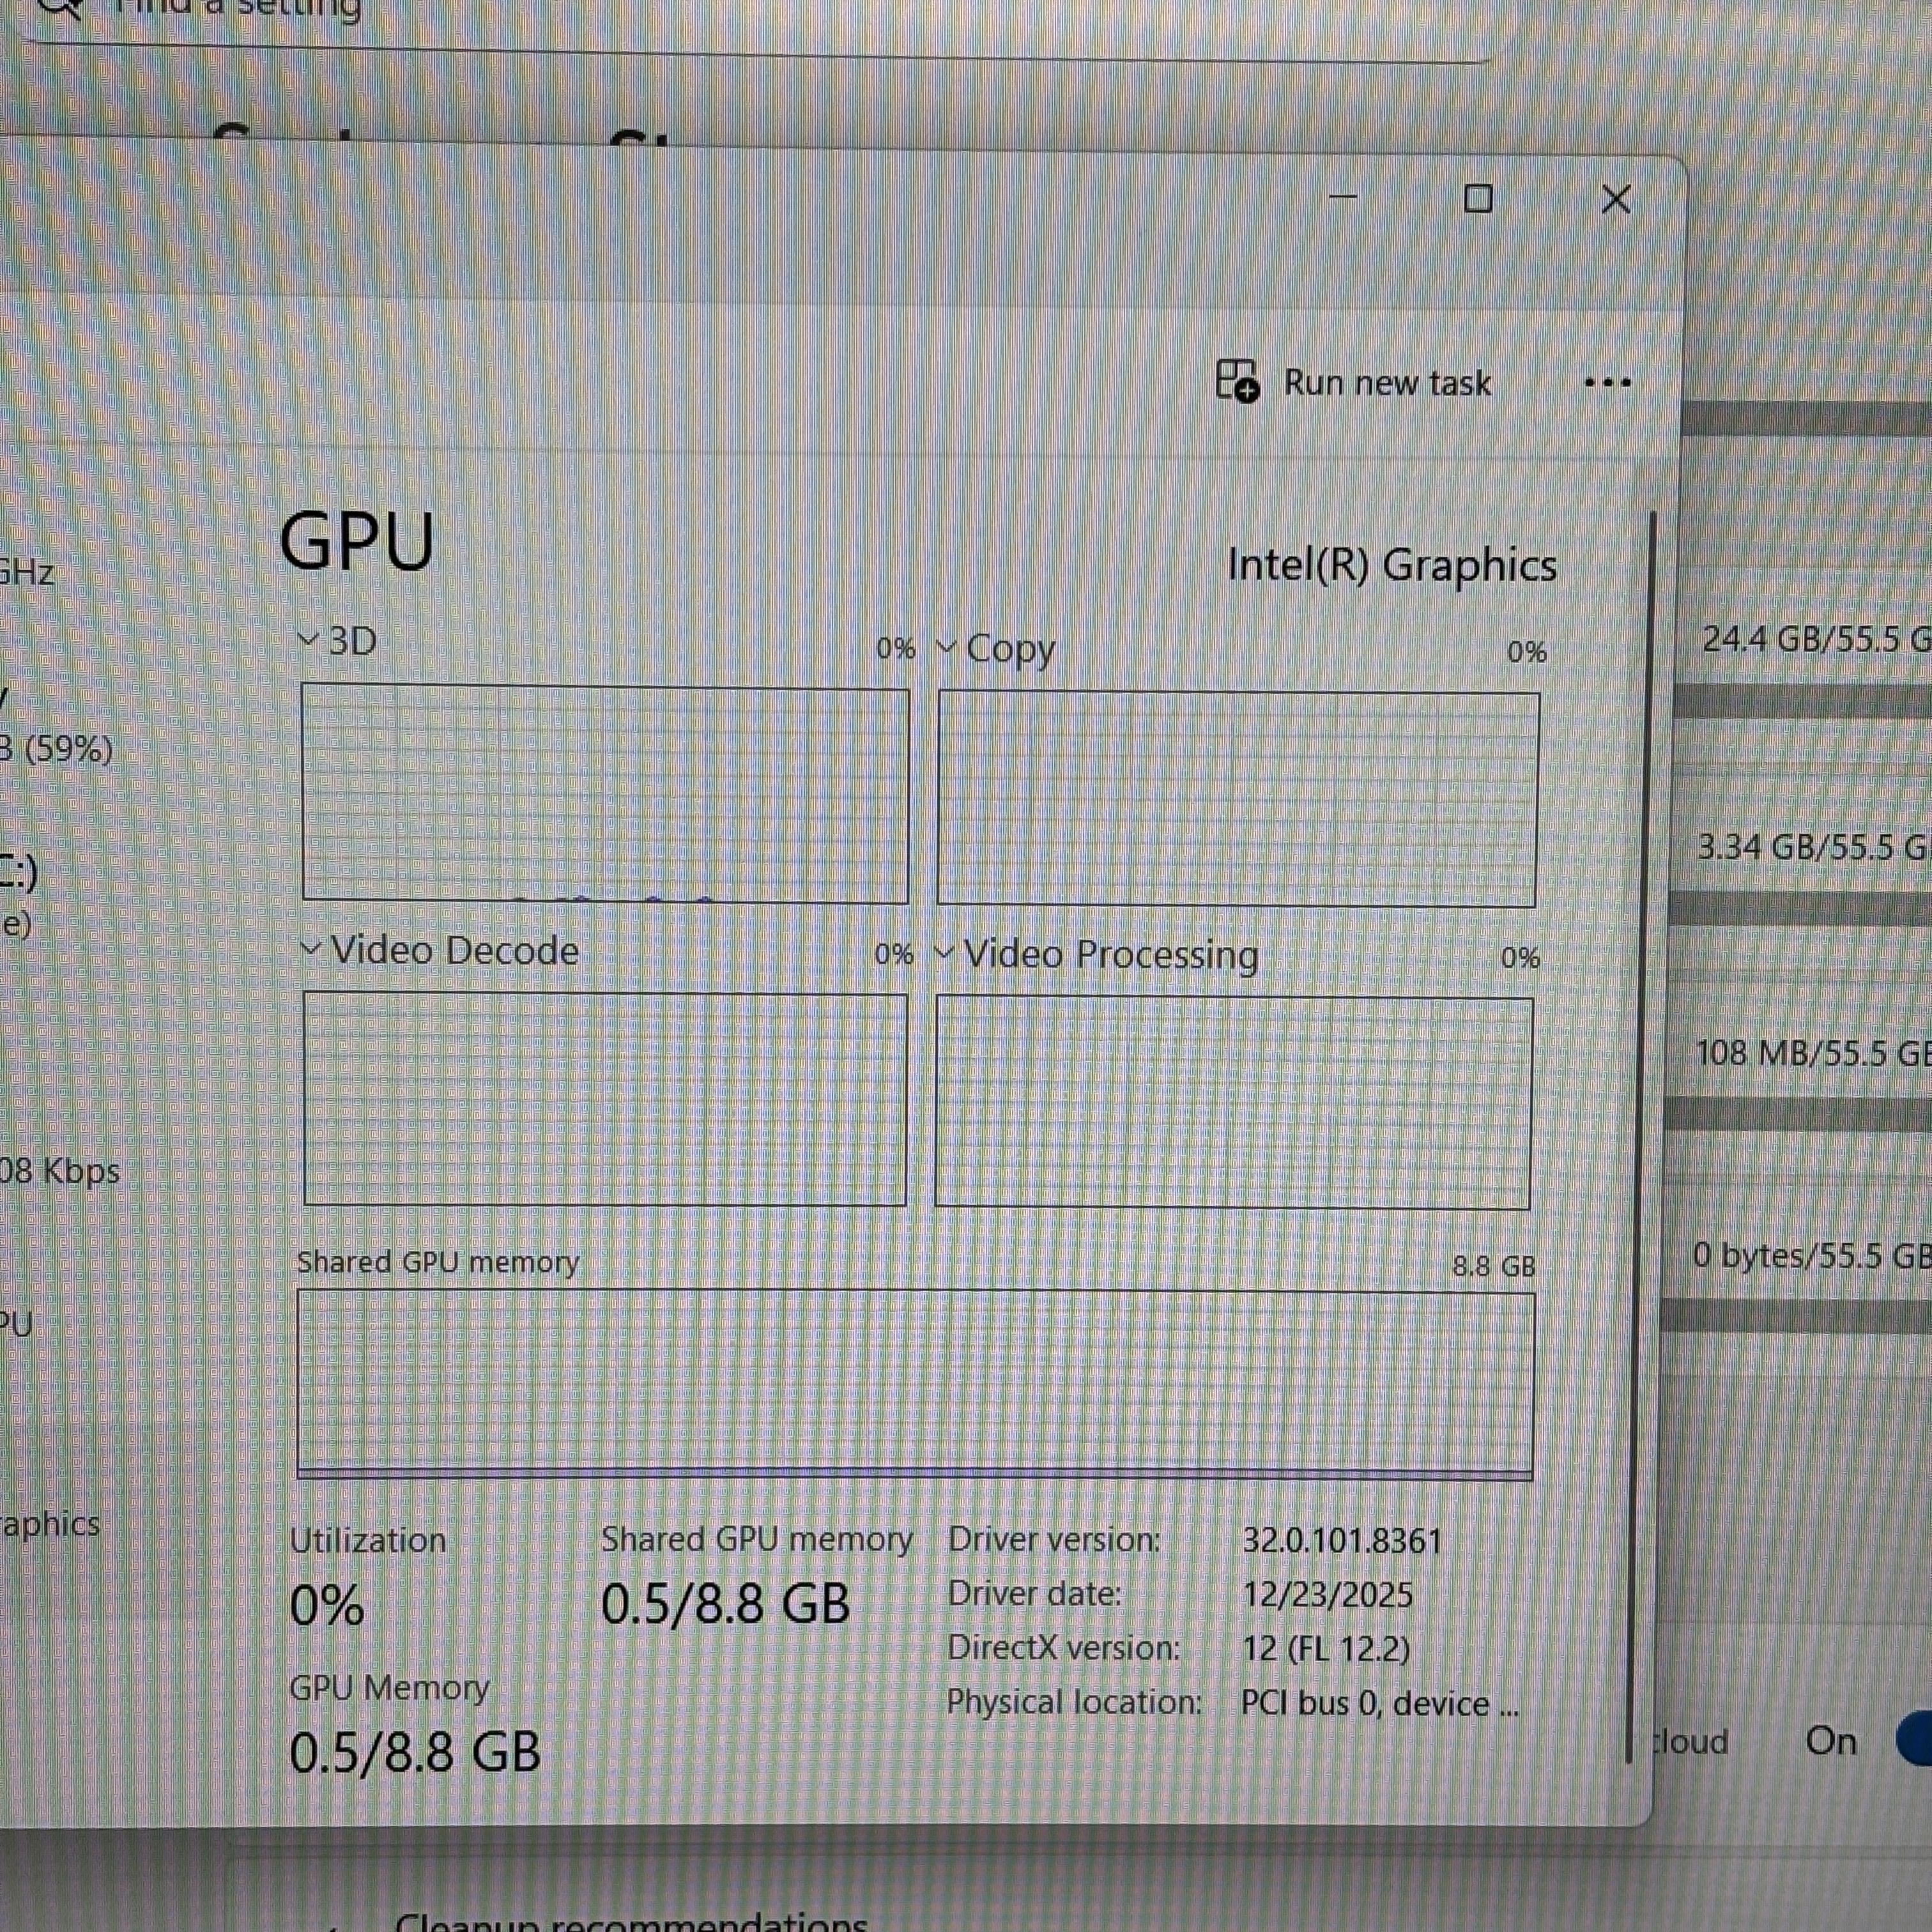Click 24.4 GB/55.5 GB storage entry in Settings
1932x1932 pixels.
(1816, 639)
